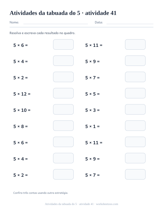Click the 'Nome:' label
This screenshot has width=163, height=211.
pos(14,22)
